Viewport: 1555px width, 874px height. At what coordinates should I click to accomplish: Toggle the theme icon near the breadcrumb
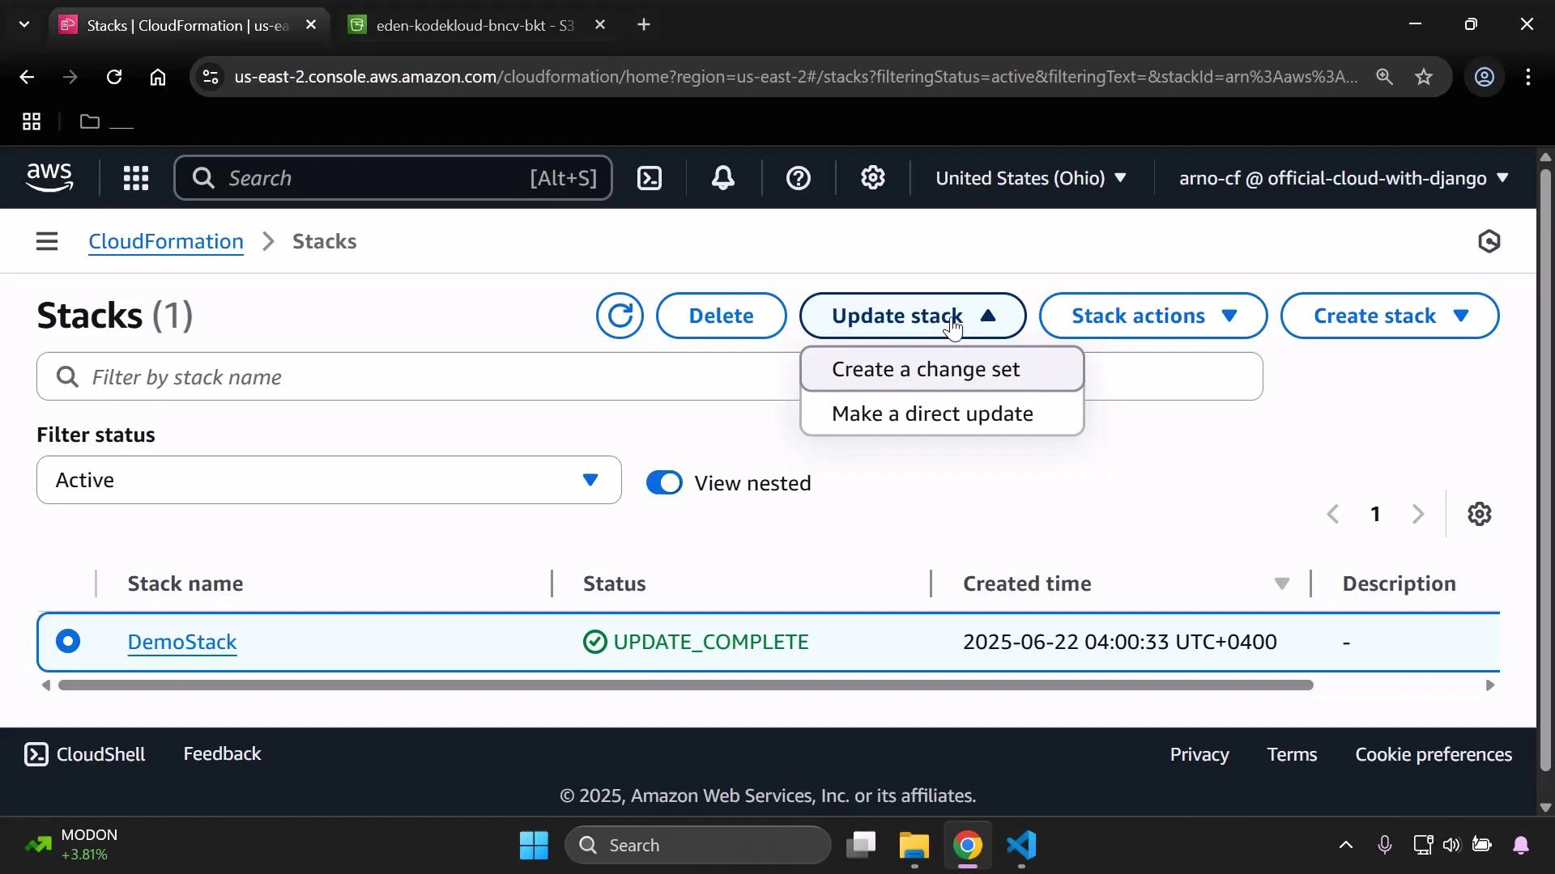tap(1490, 240)
